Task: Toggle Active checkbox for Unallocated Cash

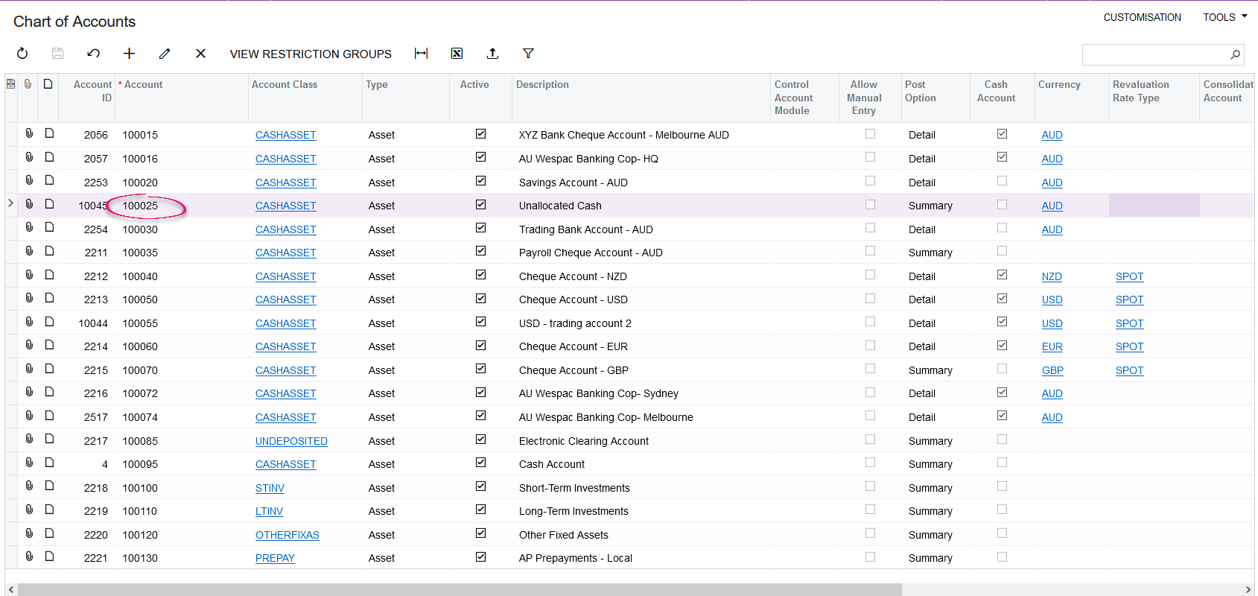Action: (x=480, y=205)
